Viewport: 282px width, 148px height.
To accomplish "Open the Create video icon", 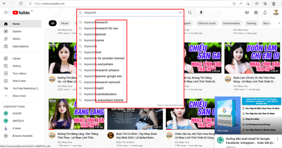I will pyautogui.click(x=247, y=13).
